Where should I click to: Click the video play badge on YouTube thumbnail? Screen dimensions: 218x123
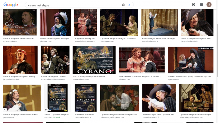coord(4,110)
